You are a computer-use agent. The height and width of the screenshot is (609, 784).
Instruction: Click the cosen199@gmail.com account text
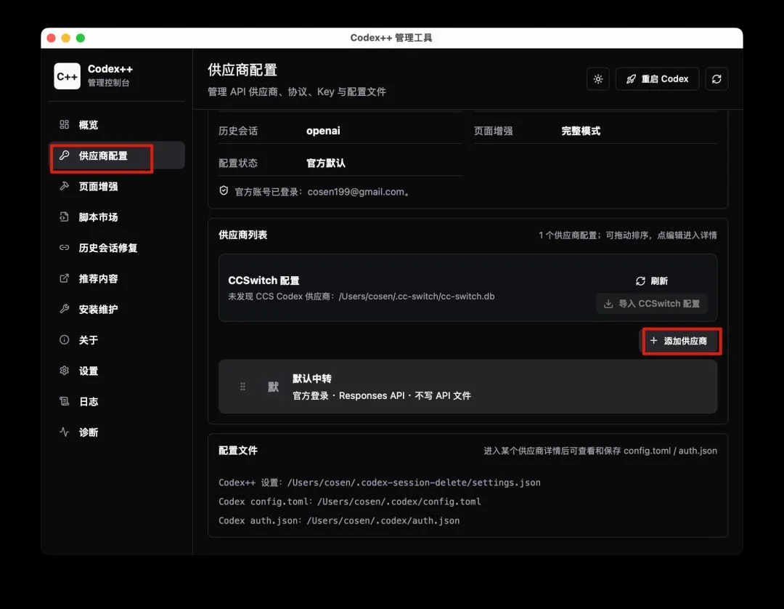click(x=356, y=192)
